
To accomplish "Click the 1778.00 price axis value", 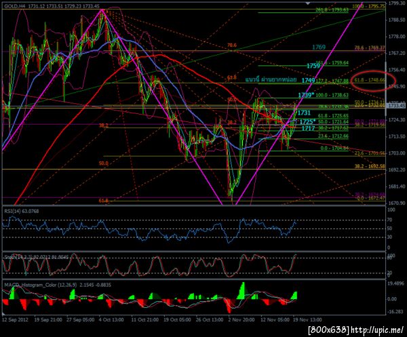I will click(x=397, y=37).
